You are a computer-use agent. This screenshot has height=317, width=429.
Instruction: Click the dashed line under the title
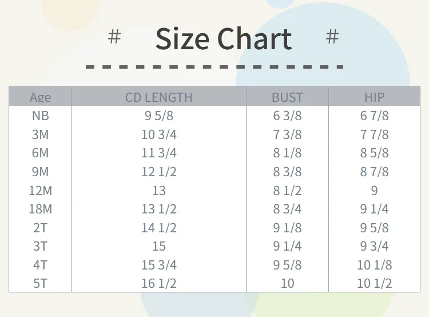[214, 67]
